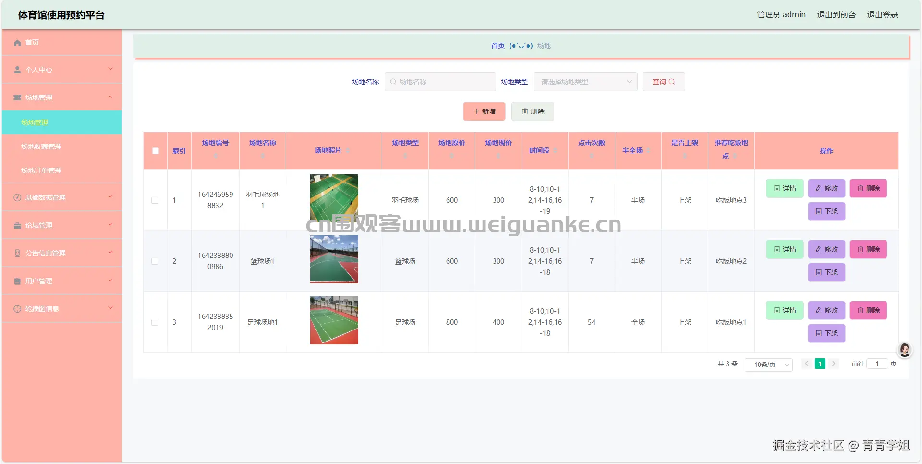The height and width of the screenshot is (464, 922).
Task: Sort by 场地照片 column arrows
Action: pos(347,150)
